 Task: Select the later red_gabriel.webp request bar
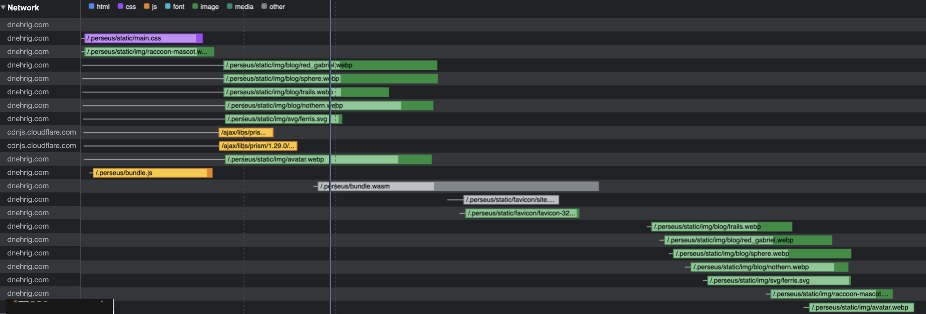[x=748, y=240]
